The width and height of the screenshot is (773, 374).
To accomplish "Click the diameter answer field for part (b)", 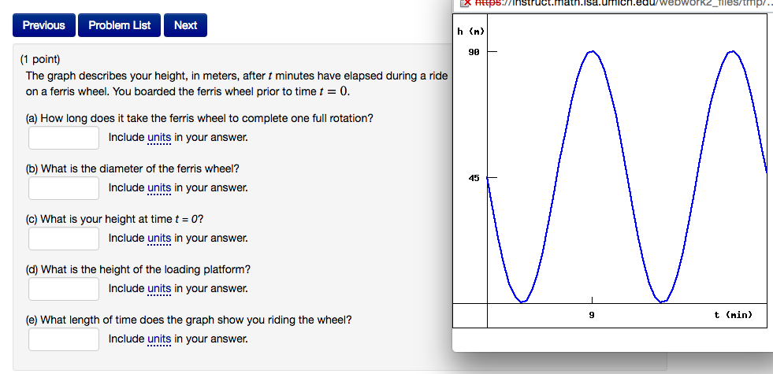I will [x=64, y=188].
